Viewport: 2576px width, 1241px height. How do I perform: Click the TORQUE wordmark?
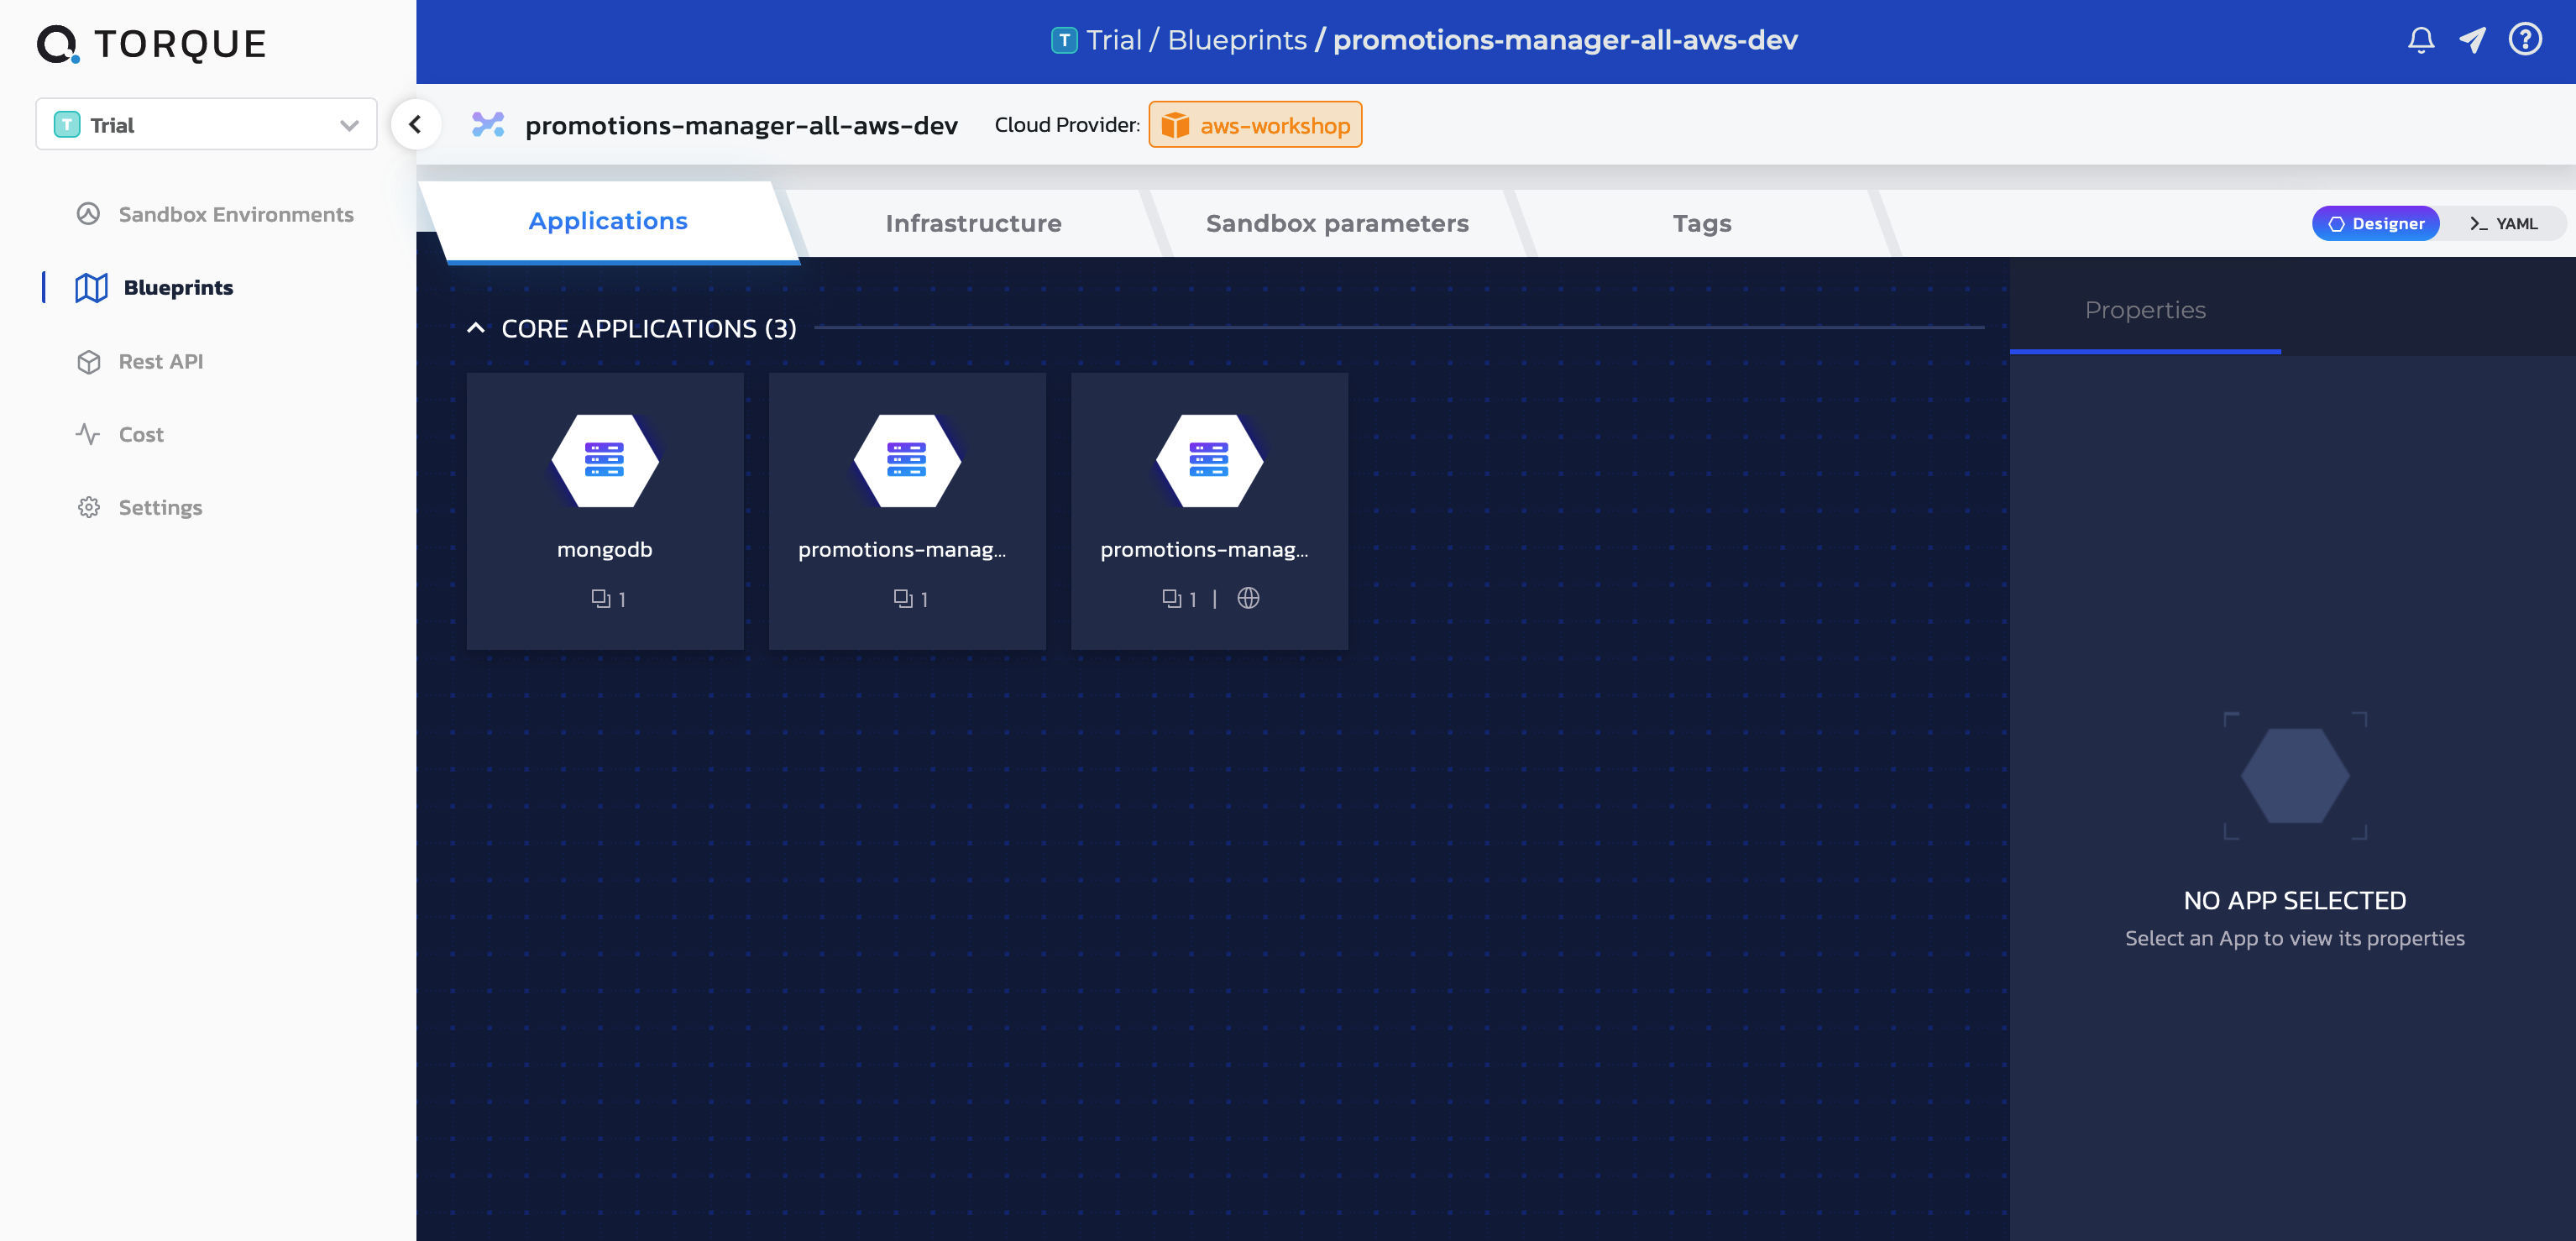(x=180, y=44)
